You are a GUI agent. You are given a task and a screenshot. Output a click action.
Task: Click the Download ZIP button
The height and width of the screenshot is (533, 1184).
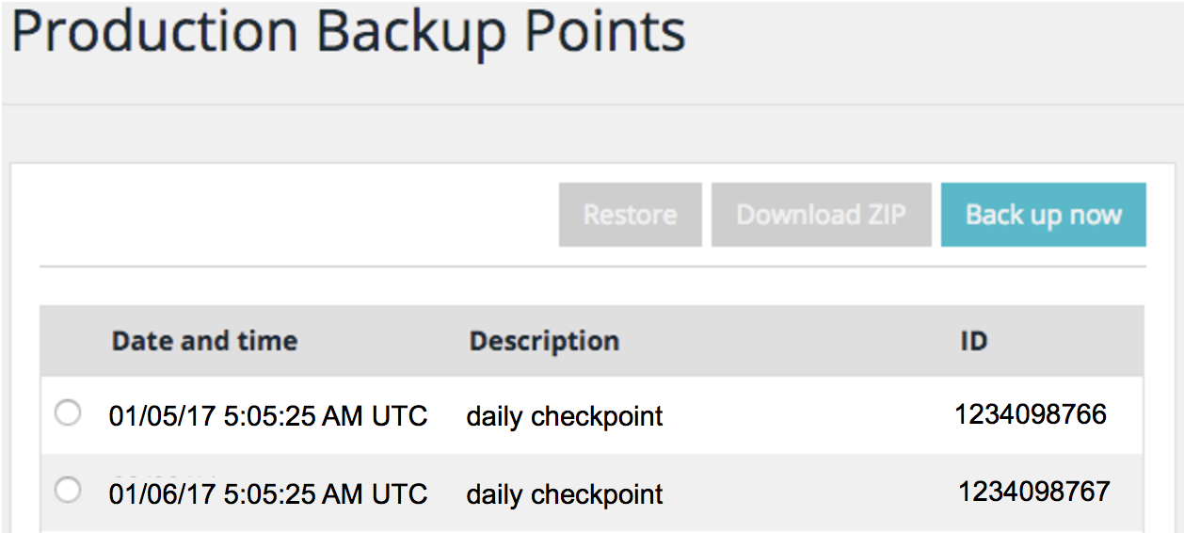pyautogui.click(x=821, y=215)
